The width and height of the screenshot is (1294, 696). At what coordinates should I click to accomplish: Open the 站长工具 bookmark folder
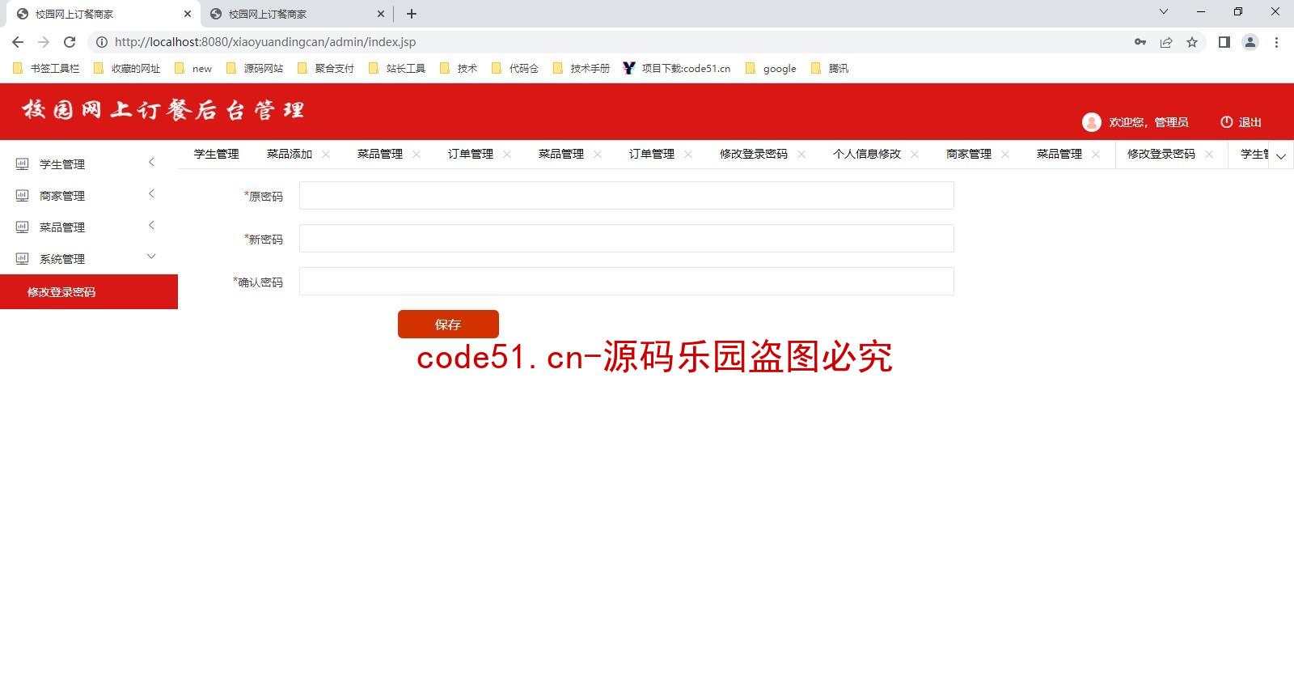click(x=397, y=69)
